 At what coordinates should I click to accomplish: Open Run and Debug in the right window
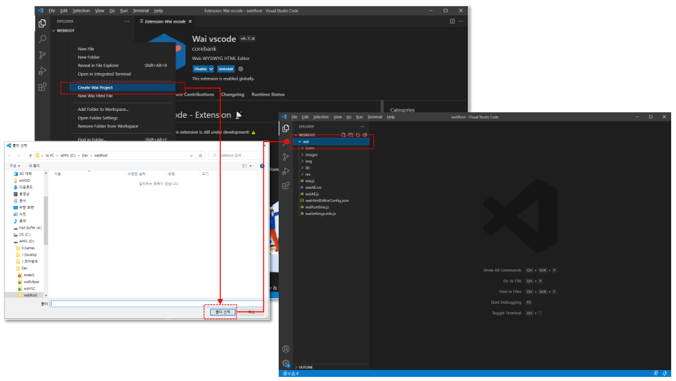pyautogui.click(x=286, y=172)
